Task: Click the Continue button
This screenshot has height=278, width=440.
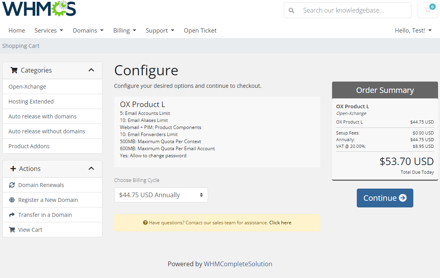Action: [x=385, y=198]
